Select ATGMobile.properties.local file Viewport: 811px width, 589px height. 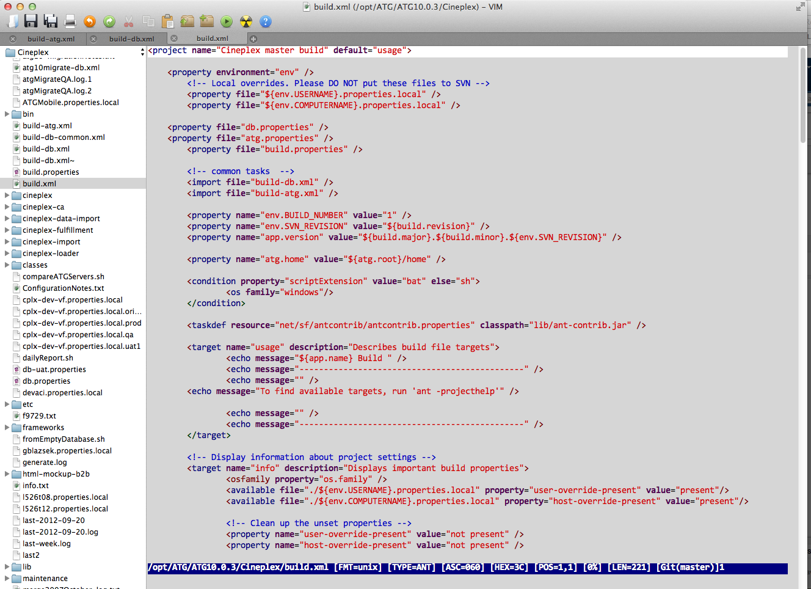(71, 103)
